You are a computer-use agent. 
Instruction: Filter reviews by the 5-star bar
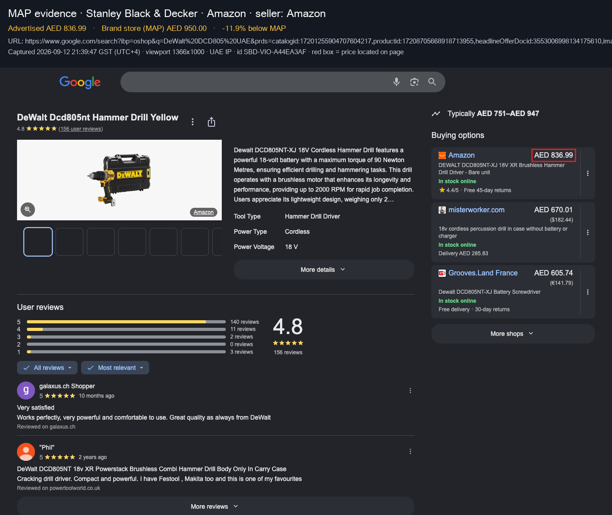126,322
